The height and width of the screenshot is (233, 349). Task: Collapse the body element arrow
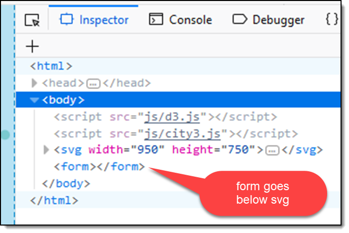(x=34, y=100)
